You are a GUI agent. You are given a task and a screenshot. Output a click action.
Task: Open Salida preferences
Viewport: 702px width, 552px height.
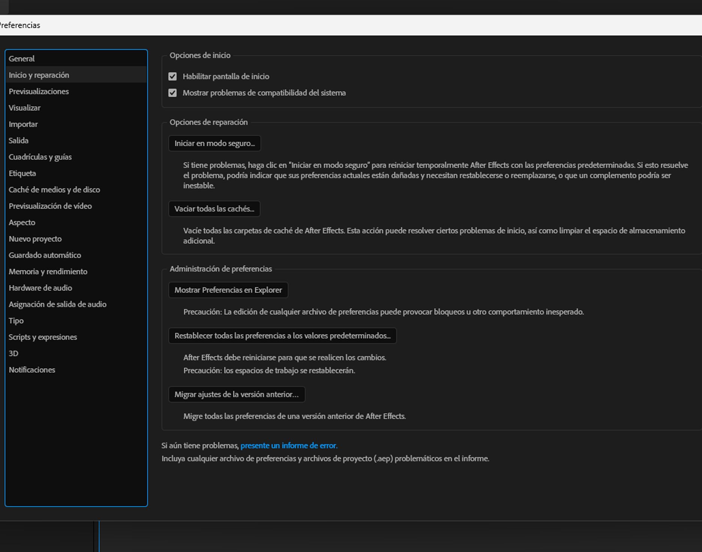76,141
